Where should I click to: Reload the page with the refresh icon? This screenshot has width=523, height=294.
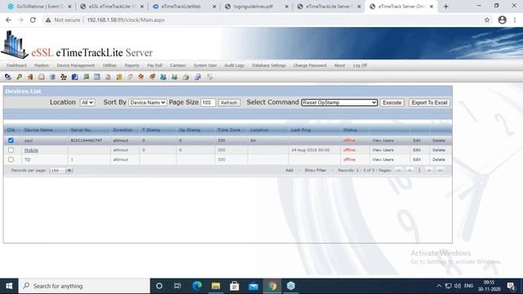click(x=33, y=20)
